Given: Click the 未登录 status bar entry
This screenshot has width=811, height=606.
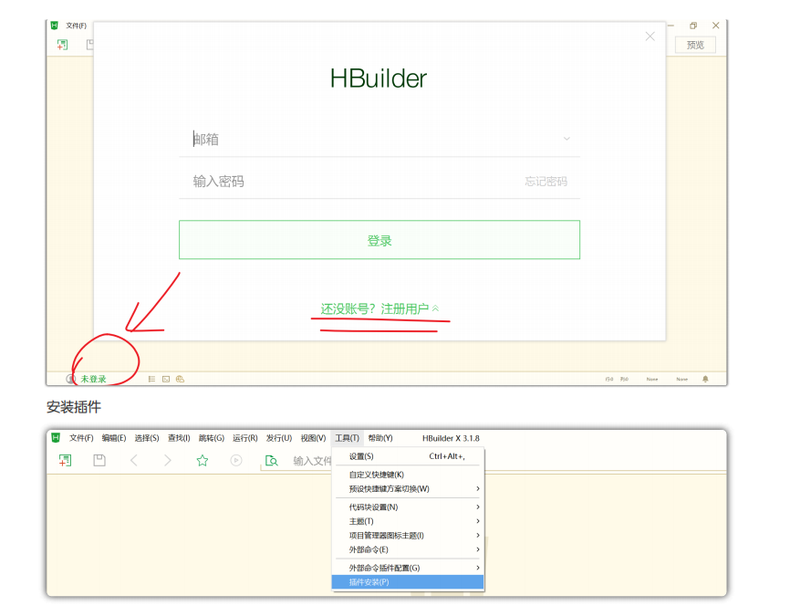Looking at the screenshot, I should click(x=94, y=379).
